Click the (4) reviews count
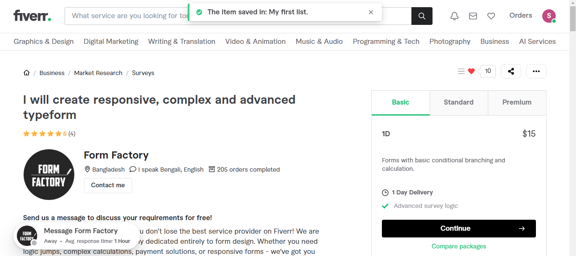576x256 pixels. (72, 134)
